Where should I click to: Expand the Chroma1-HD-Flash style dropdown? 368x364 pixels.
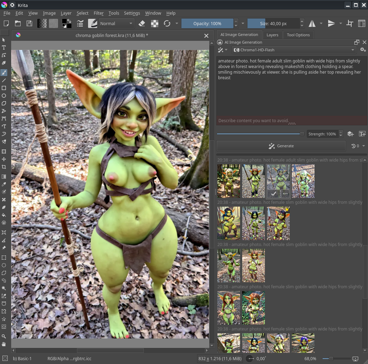[x=294, y=50]
